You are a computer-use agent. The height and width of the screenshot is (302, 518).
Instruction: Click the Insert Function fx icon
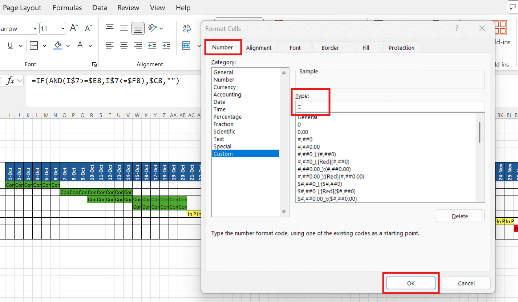[11, 81]
